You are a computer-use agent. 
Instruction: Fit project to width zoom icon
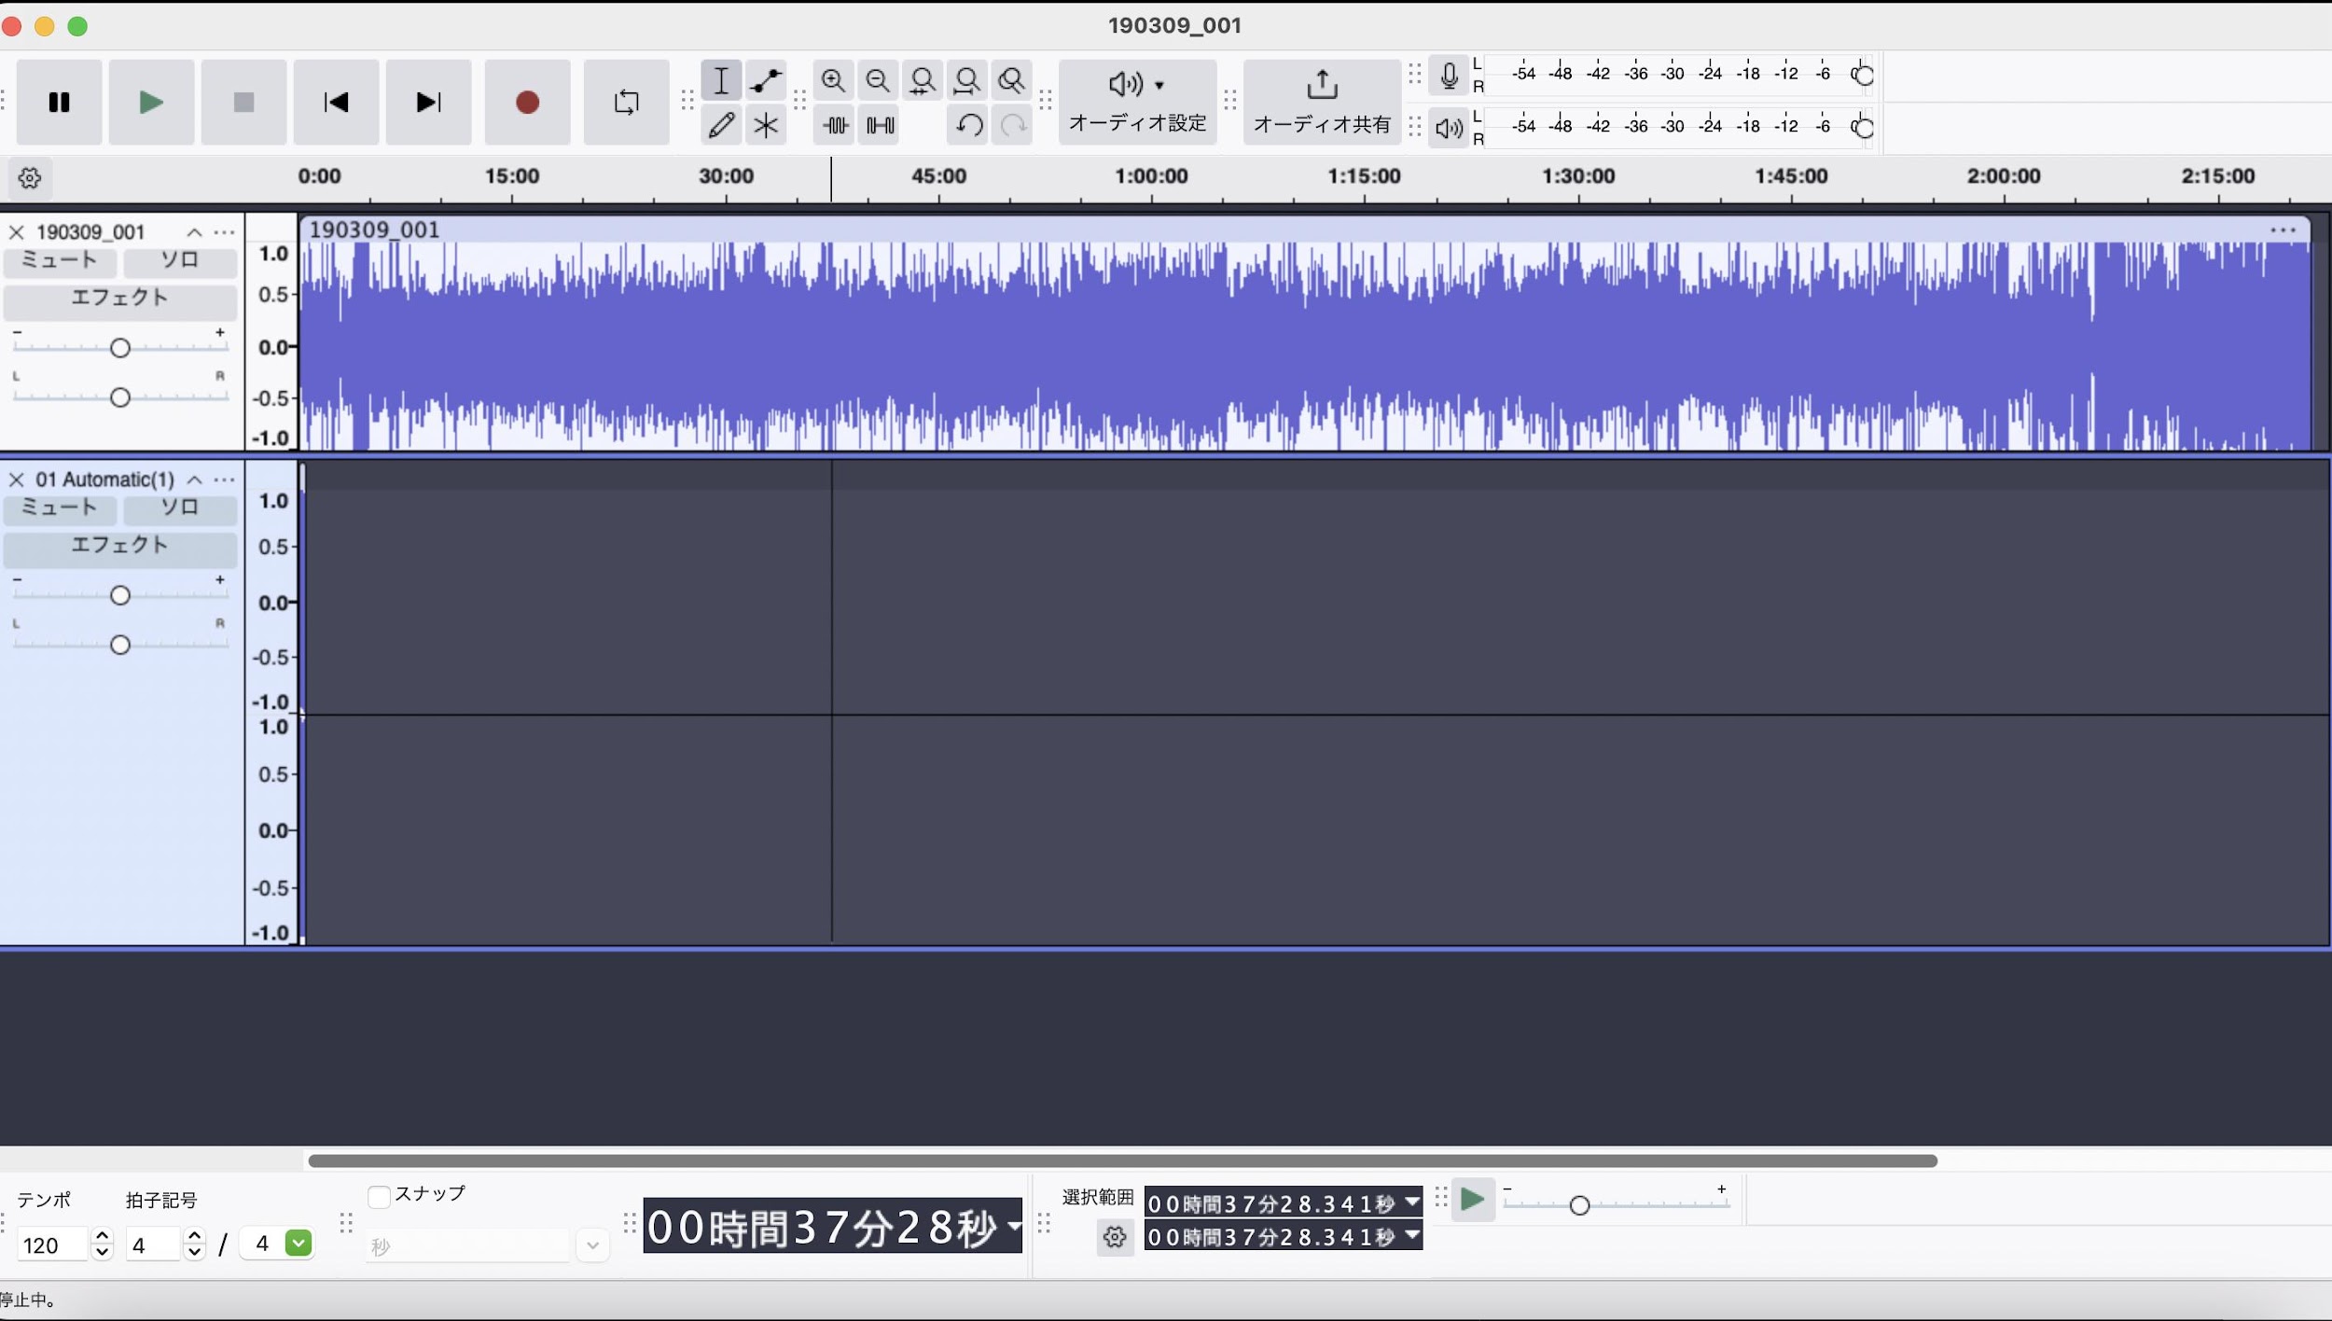pyautogui.click(x=967, y=80)
